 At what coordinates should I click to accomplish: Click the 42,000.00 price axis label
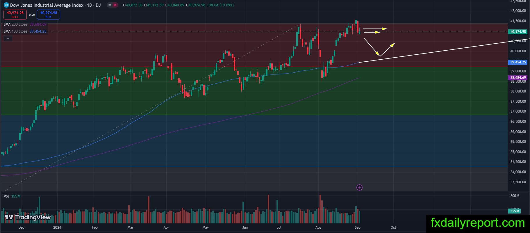518,11
